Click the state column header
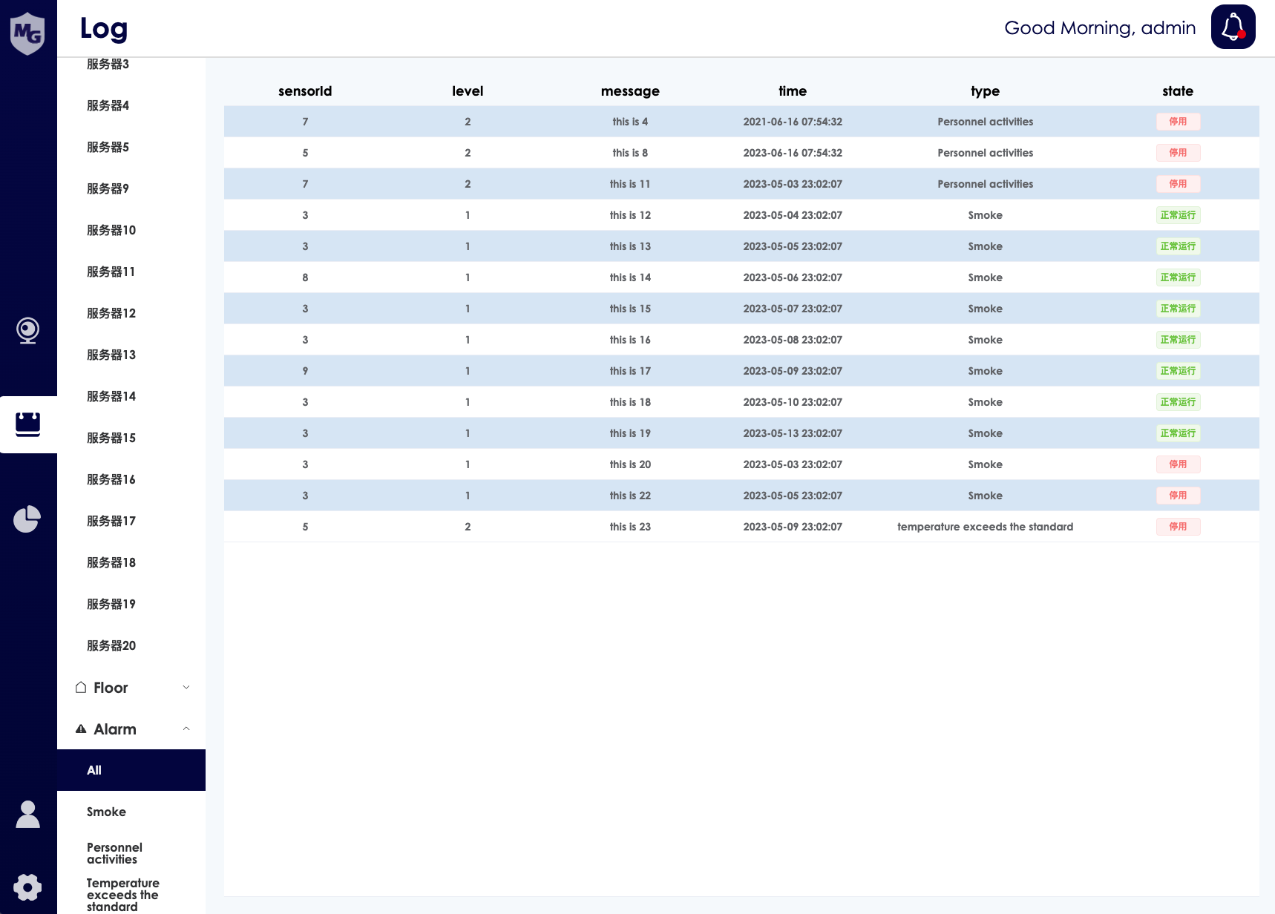The height and width of the screenshot is (914, 1275). [x=1178, y=91]
